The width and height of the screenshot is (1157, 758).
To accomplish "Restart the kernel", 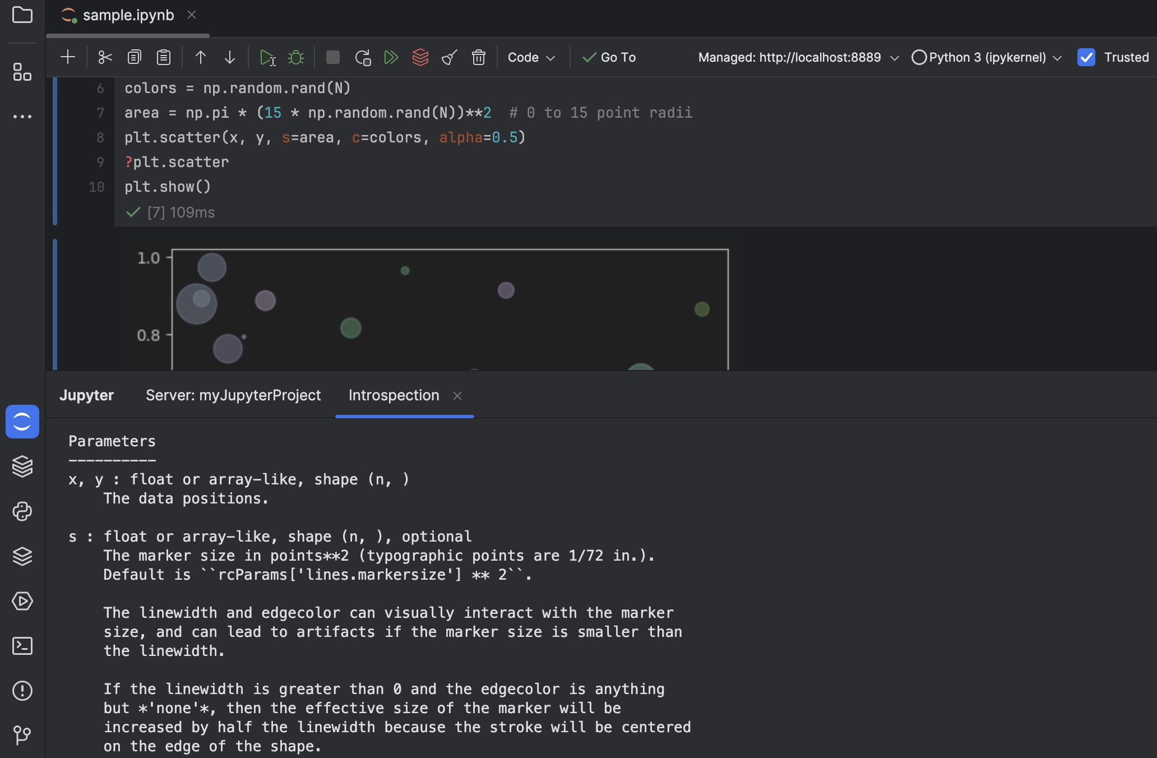I will pyautogui.click(x=363, y=57).
